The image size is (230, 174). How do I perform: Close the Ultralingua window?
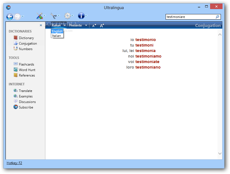click(x=216, y=6)
